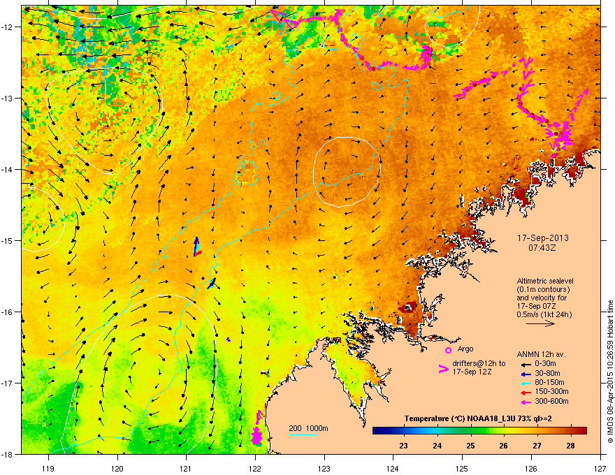Click the 25 tick on temperature colorbar
Image resolution: width=615 pixels, height=475 pixels.
click(x=470, y=446)
